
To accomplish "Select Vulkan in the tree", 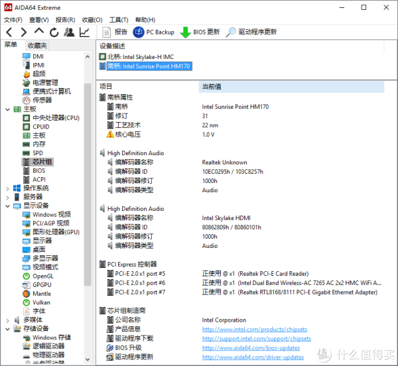I will [36, 302].
